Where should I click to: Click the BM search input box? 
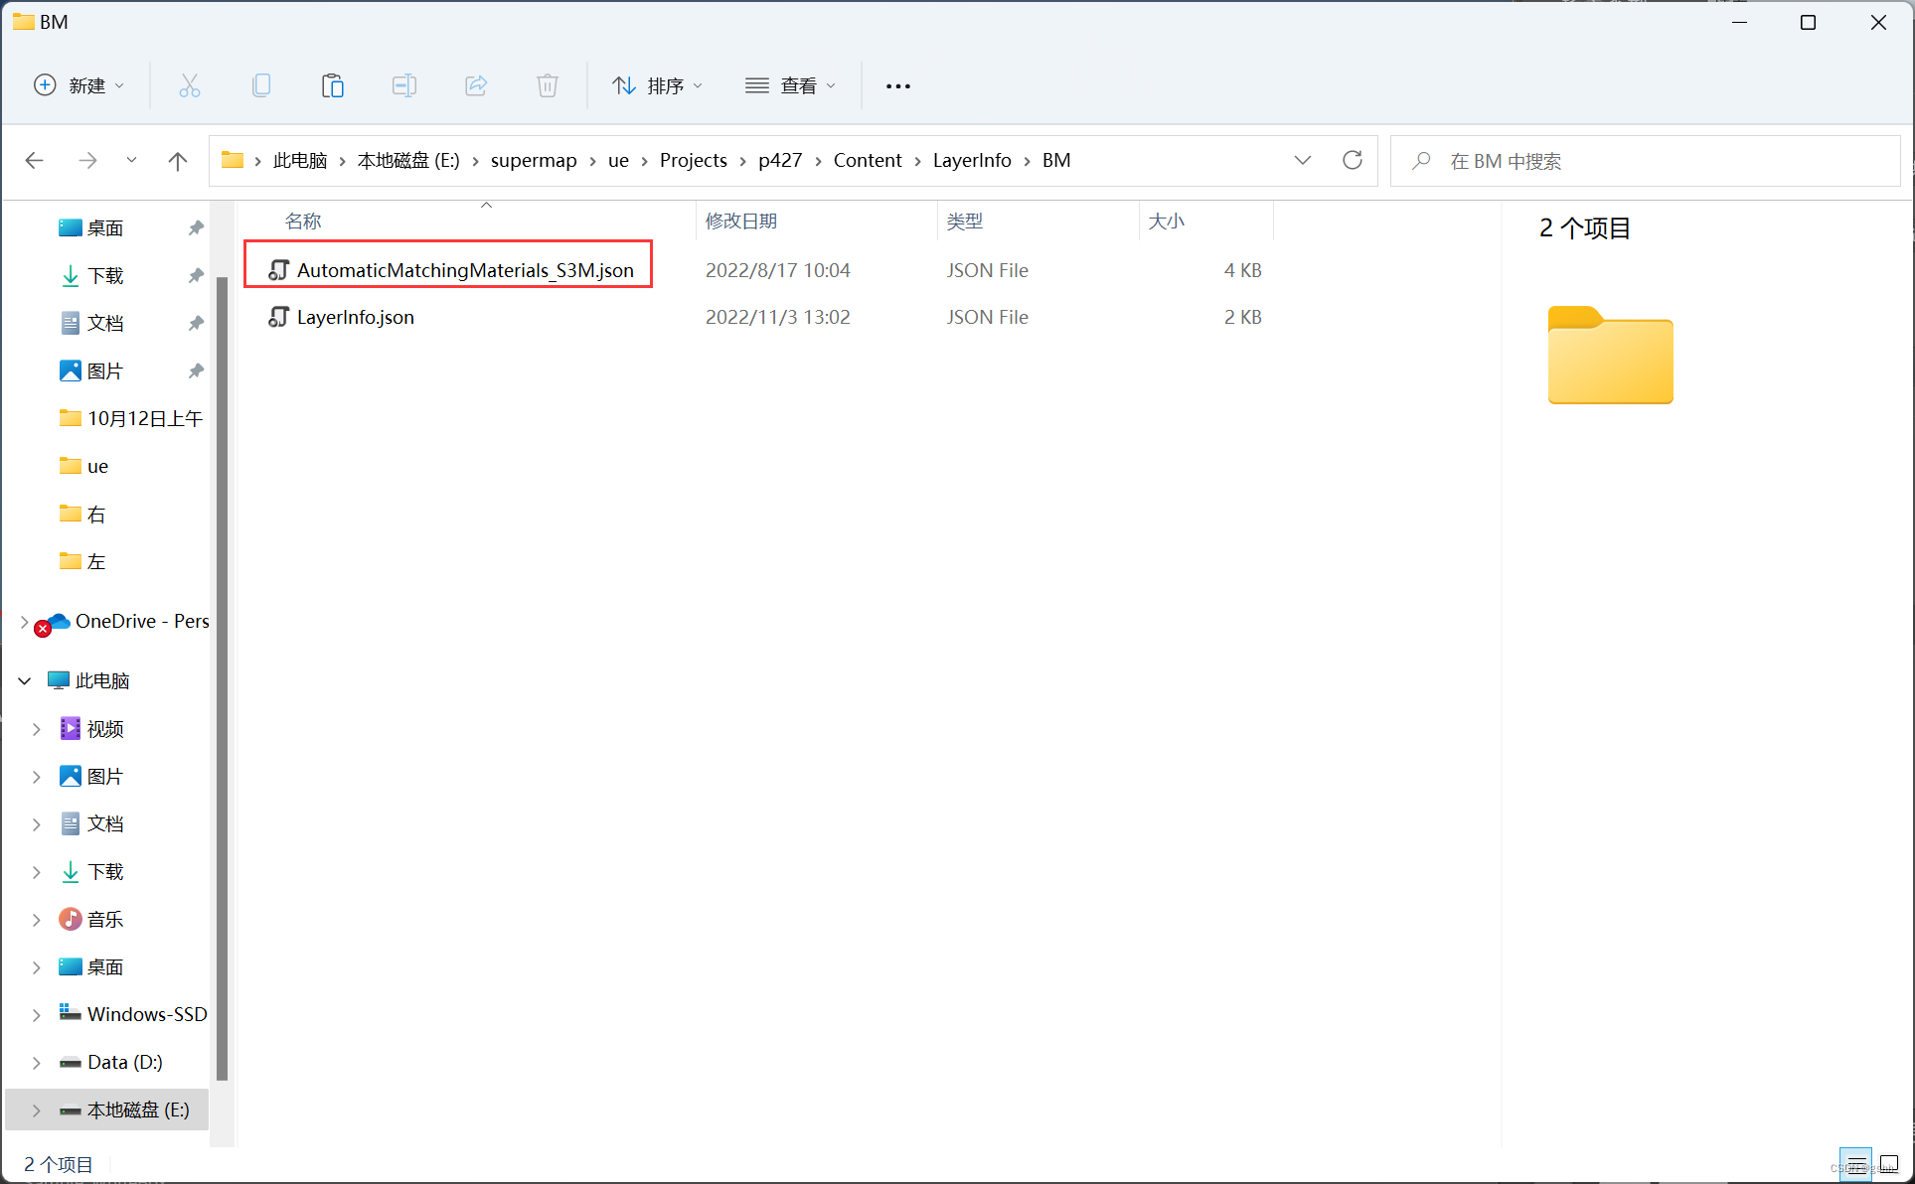(1645, 161)
